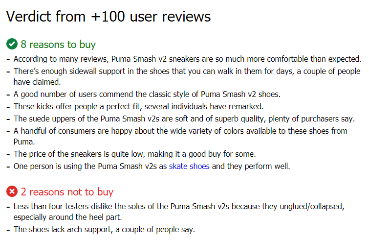Screen dimensions: 369x241
Task: Click the 'Verdict from +100 user reviews' title
Action: tap(108, 17)
